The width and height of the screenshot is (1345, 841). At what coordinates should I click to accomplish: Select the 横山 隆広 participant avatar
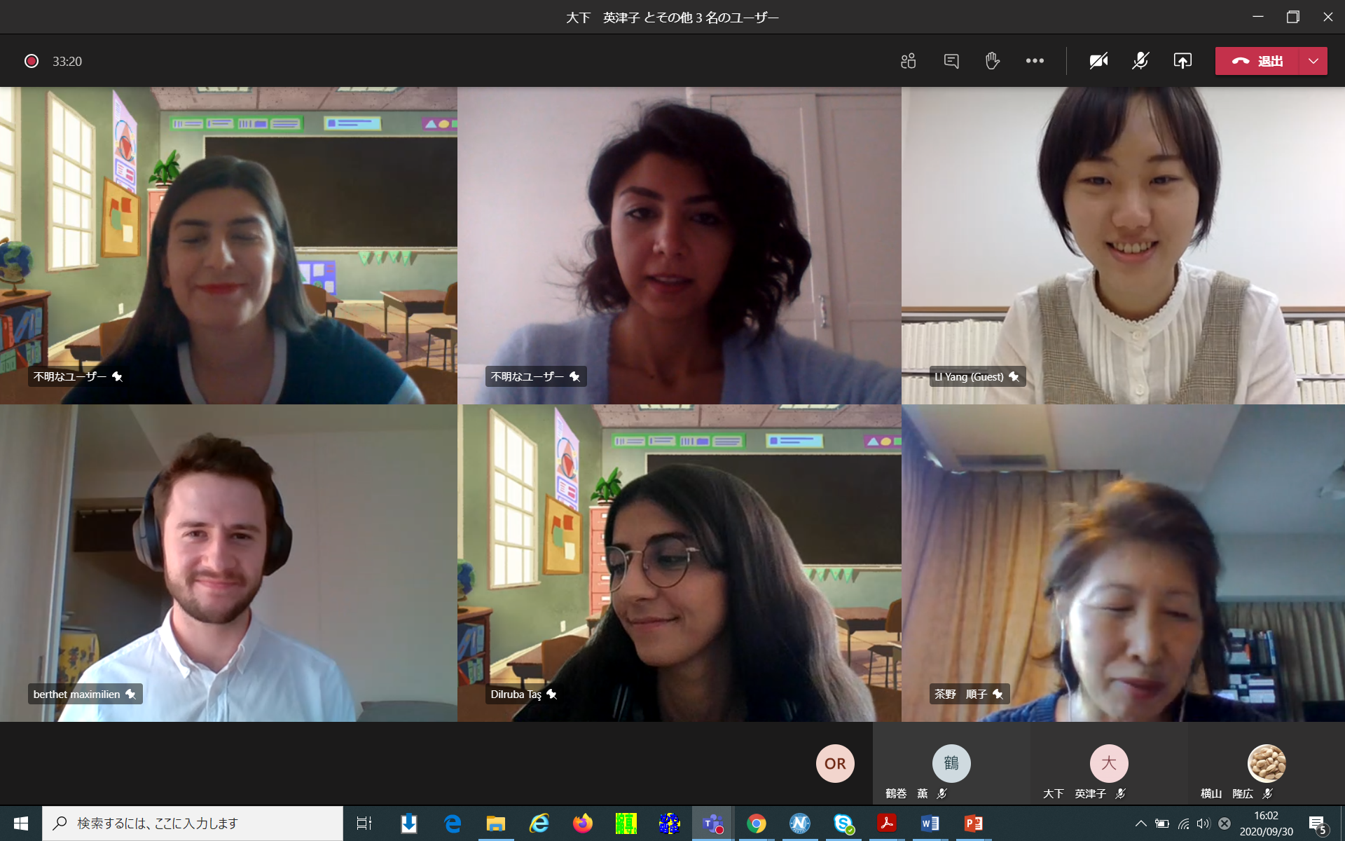(x=1267, y=763)
